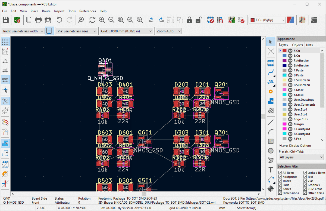Click F.Mask color swatch

pyautogui.click(x=284, y=90)
